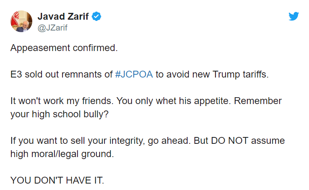Click the blue verified badge
Viewport: 309px width, 190px height.
[x=96, y=16]
